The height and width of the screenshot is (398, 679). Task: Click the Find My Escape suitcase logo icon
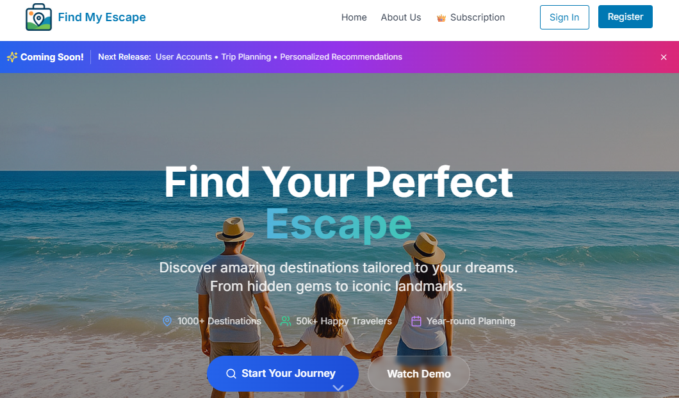(38, 17)
